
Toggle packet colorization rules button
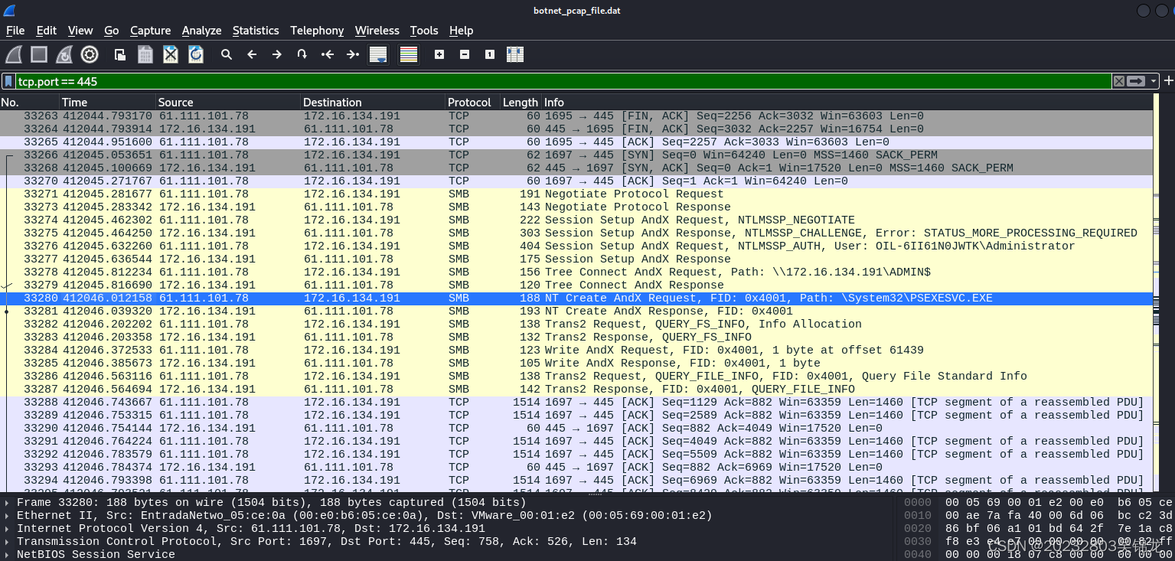[x=409, y=54]
